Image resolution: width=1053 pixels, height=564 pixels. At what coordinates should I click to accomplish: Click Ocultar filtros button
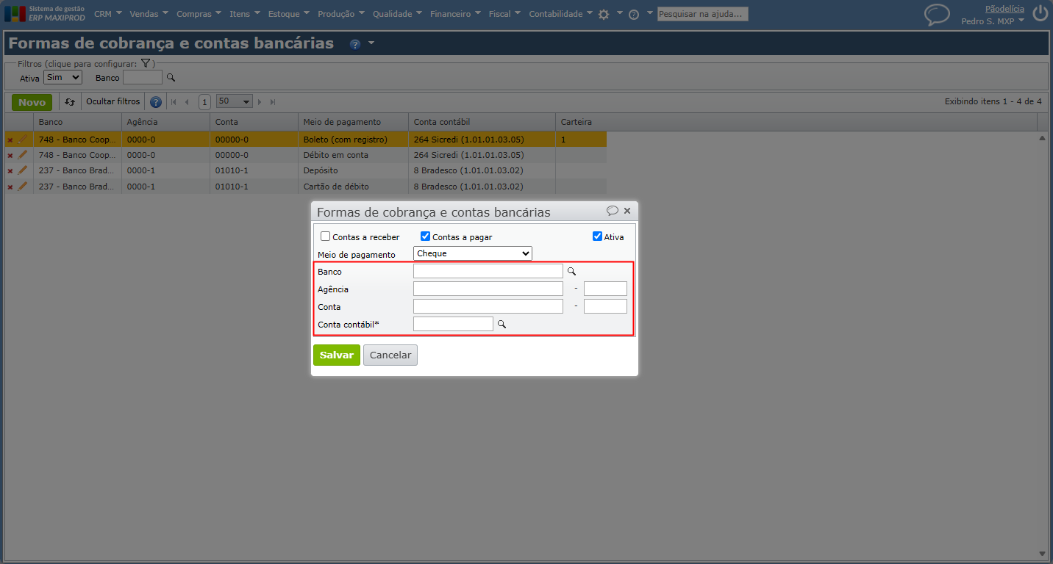(x=113, y=102)
